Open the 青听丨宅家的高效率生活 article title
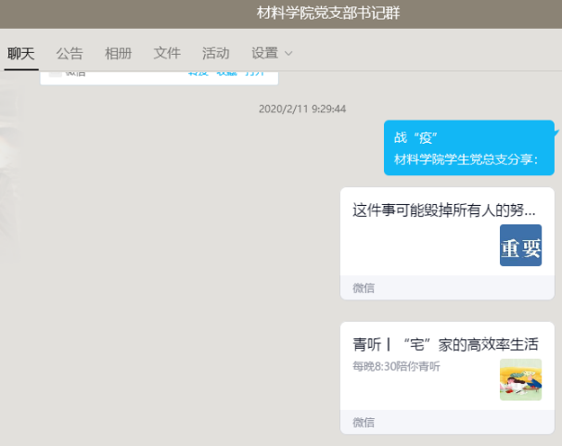The height and width of the screenshot is (446, 562). [x=445, y=344]
